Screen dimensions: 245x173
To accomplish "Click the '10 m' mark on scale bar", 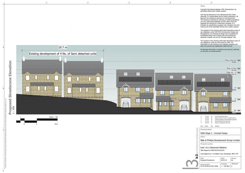I will [56, 124].
